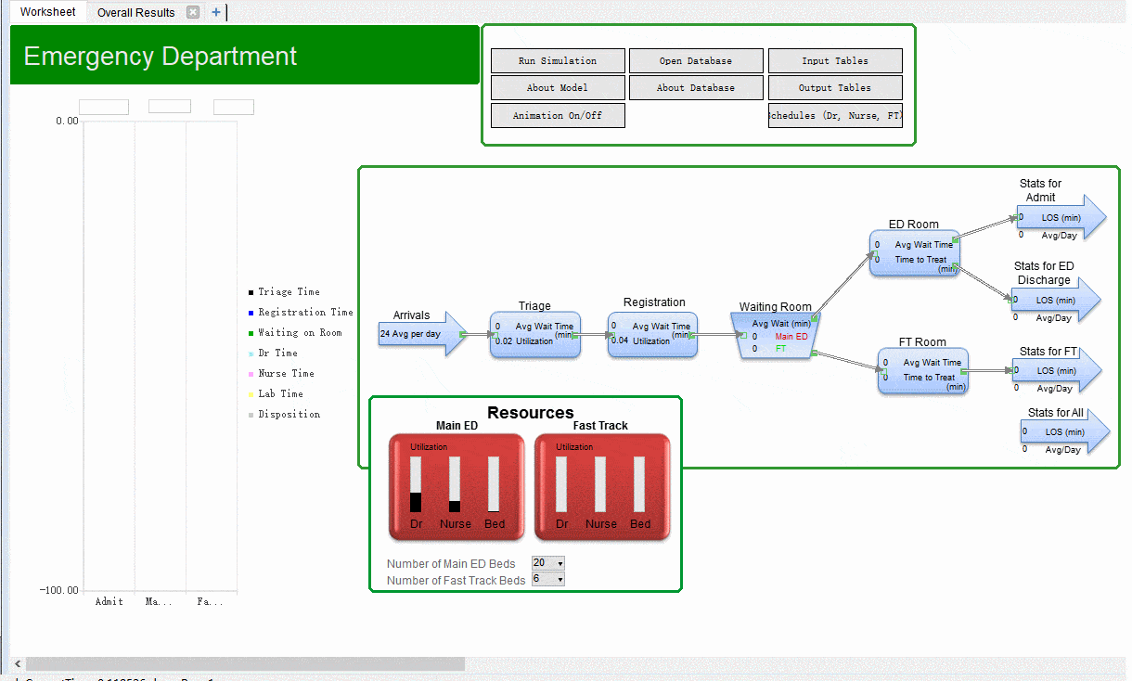
Task: Open Number of Fast Track Beds dropdown
Action: [547, 580]
